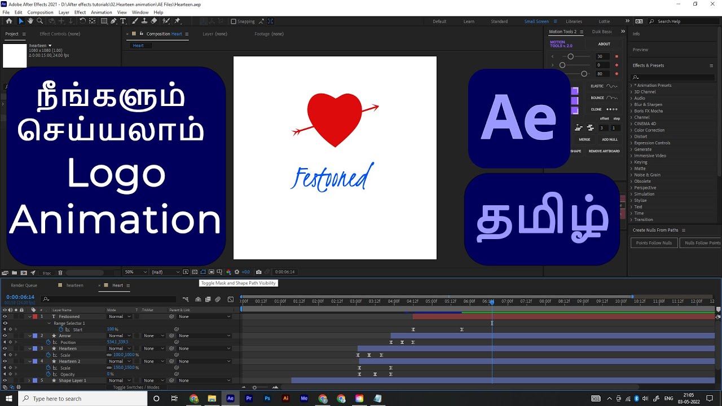Open the Graph Editor in timeline
The height and width of the screenshot is (406, 722).
230,299
